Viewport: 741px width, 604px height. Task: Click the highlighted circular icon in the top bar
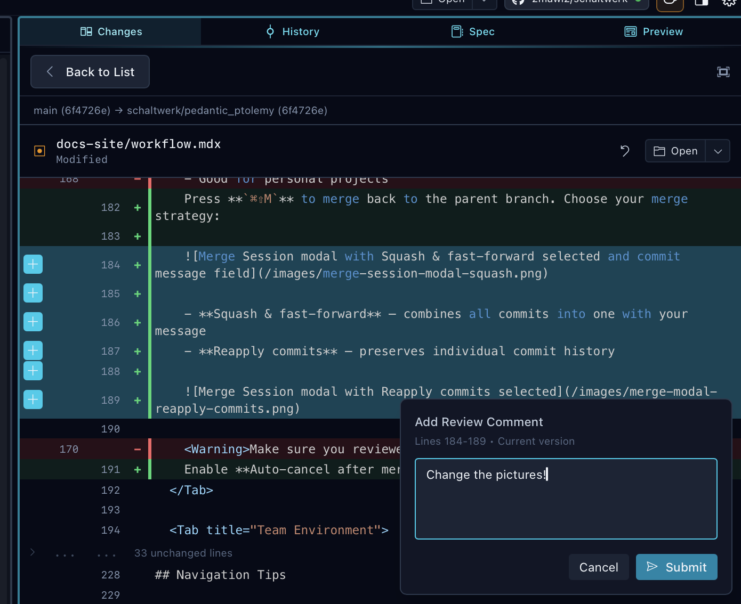670,3
